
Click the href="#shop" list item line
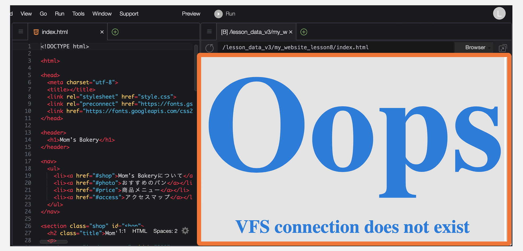pyautogui.click(x=123, y=176)
